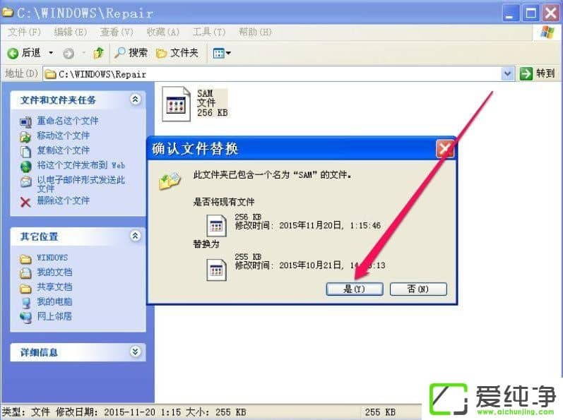This screenshot has width=563, height=420.
Task: Open the Back history dropdown arrow
Action: click(50, 53)
